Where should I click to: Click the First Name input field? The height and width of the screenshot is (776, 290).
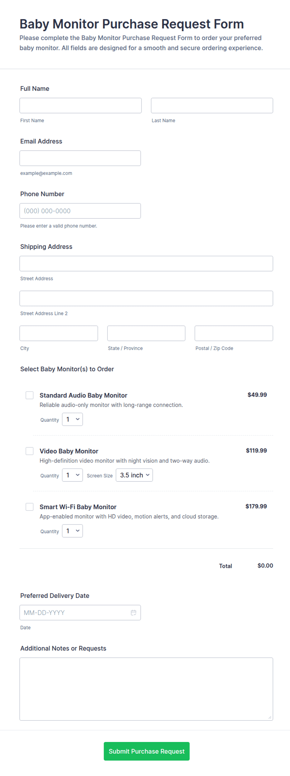(x=80, y=106)
